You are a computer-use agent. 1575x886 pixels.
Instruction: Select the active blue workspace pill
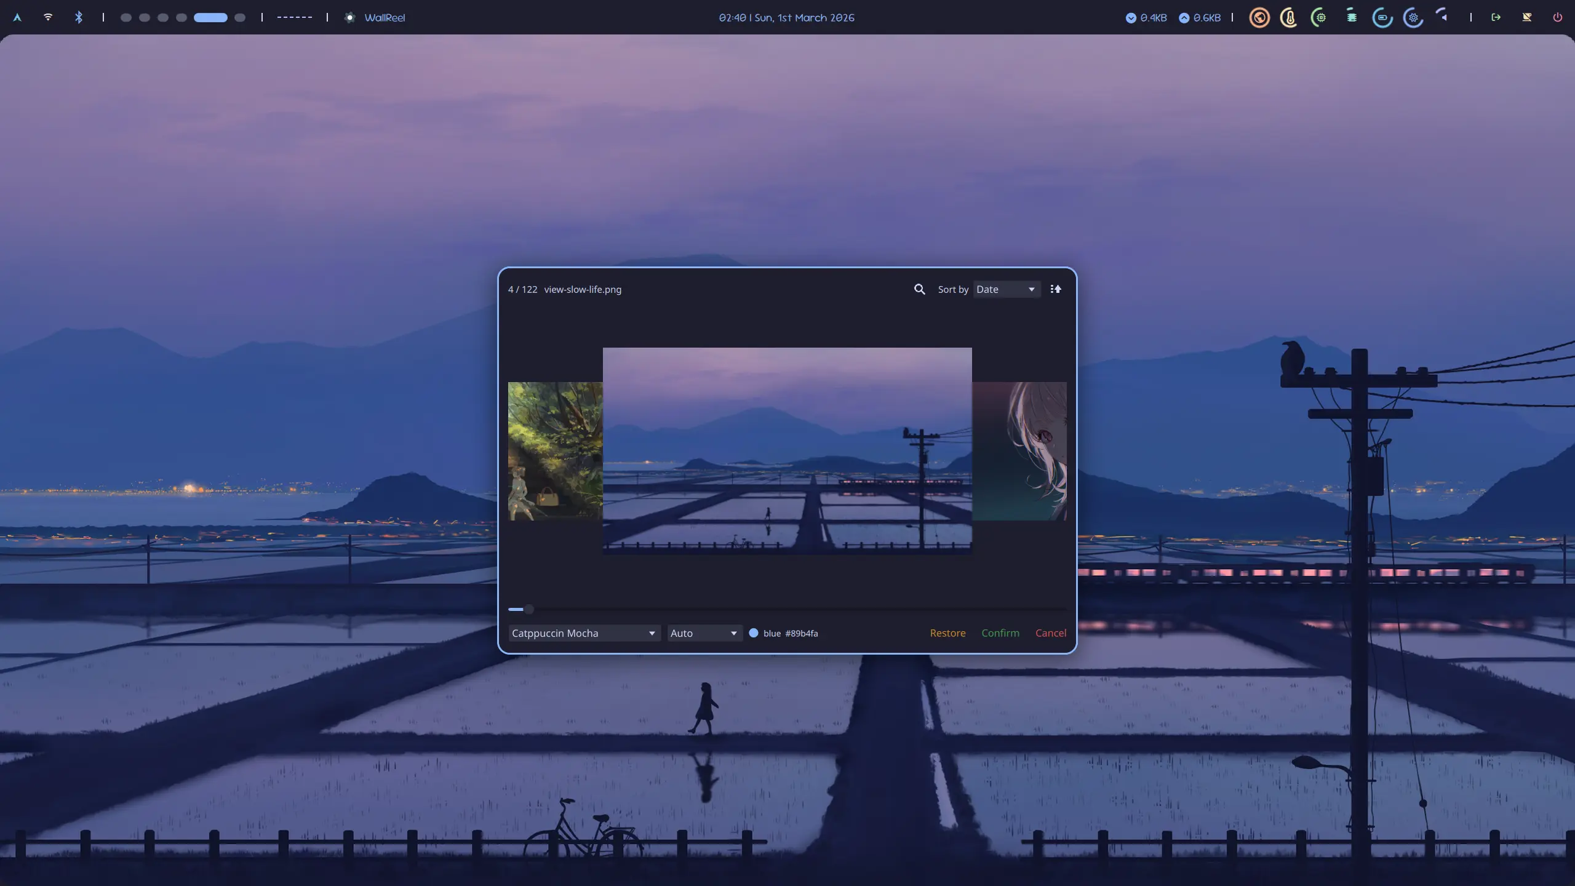(210, 17)
